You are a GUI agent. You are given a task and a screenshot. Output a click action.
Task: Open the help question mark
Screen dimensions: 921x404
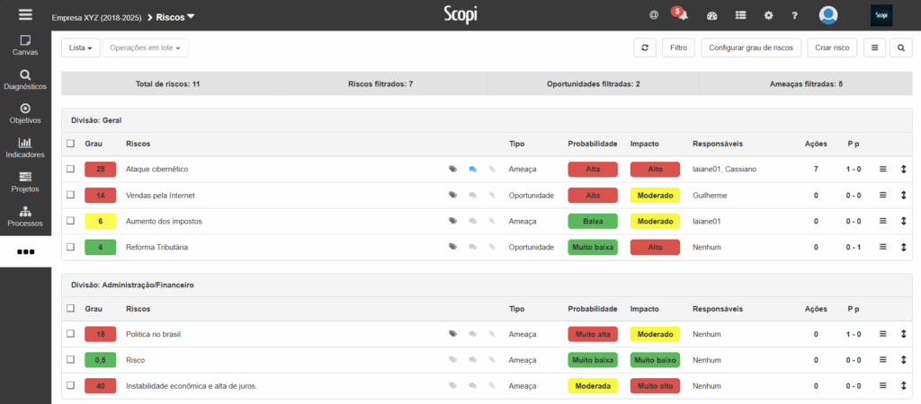coord(794,16)
